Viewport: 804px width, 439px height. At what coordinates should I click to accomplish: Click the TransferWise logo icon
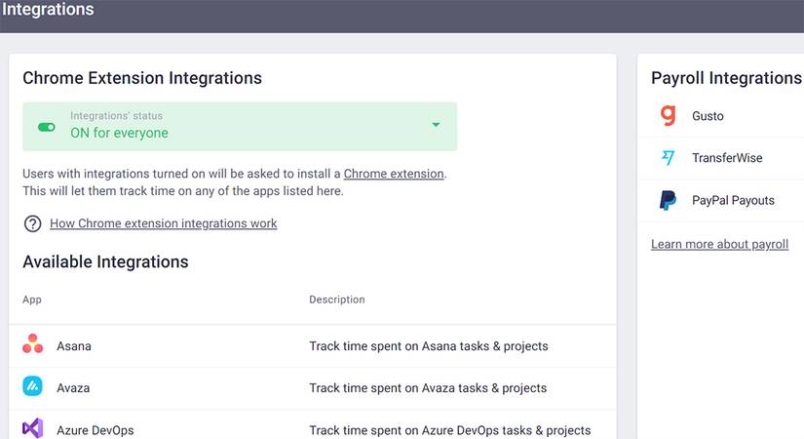point(668,158)
